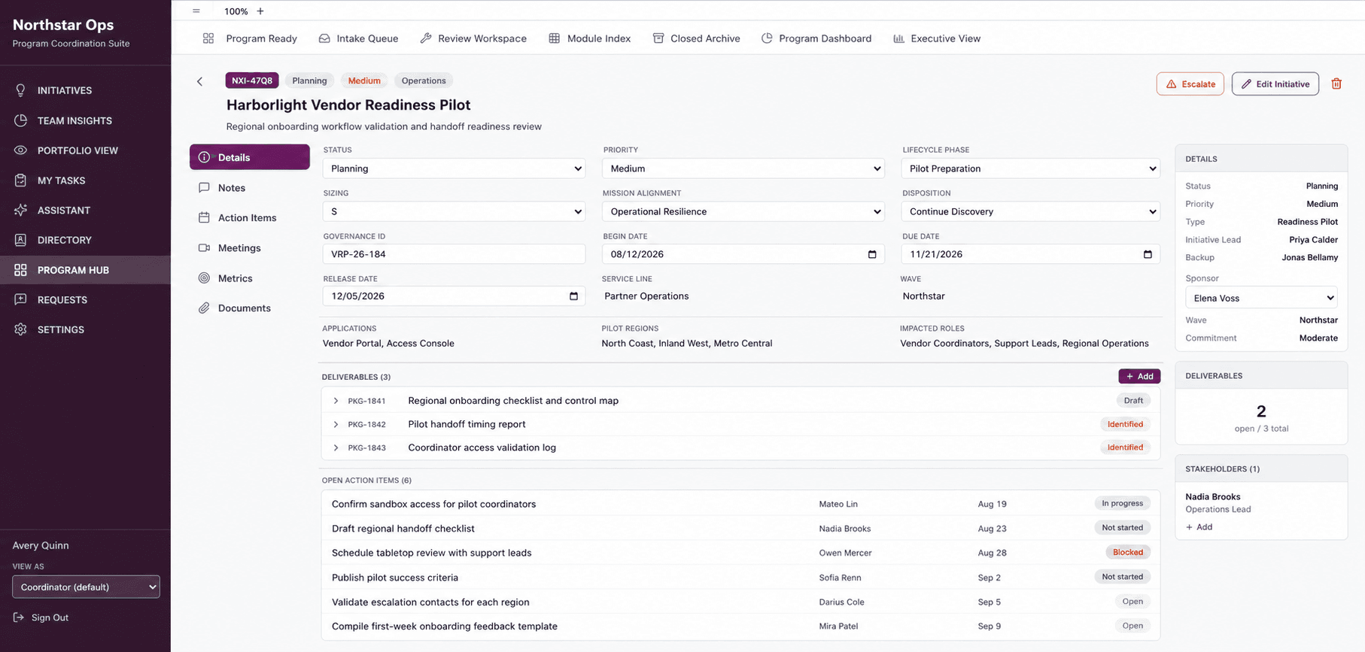Click the Sign Out arrow icon
The height and width of the screenshot is (652, 1365).
19,617
